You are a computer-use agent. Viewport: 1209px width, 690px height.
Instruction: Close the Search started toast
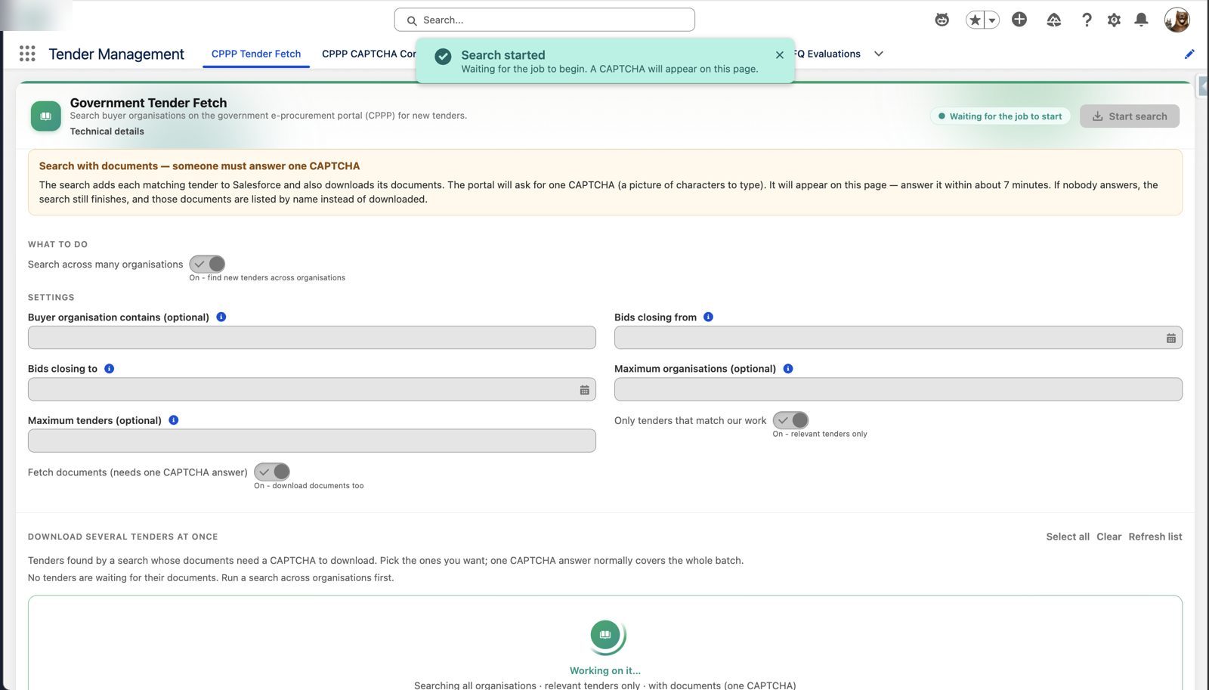click(x=780, y=54)
